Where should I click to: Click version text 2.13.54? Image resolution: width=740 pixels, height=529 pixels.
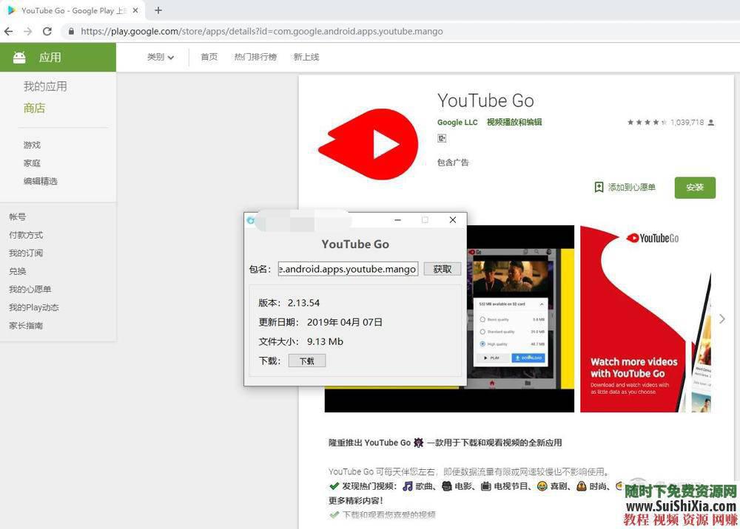[304, 303]
